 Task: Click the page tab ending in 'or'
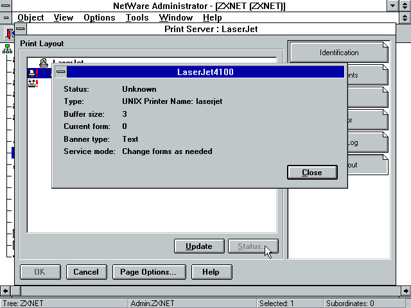[368, 120]
